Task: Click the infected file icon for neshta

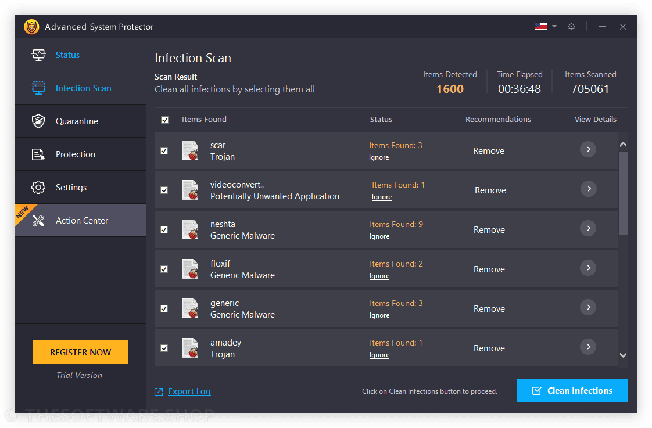Action: 191,229
